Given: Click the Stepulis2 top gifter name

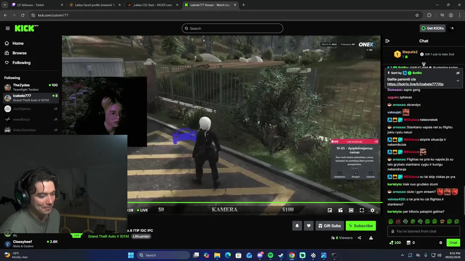Looking at the screenshot, I should click(410, 52).
